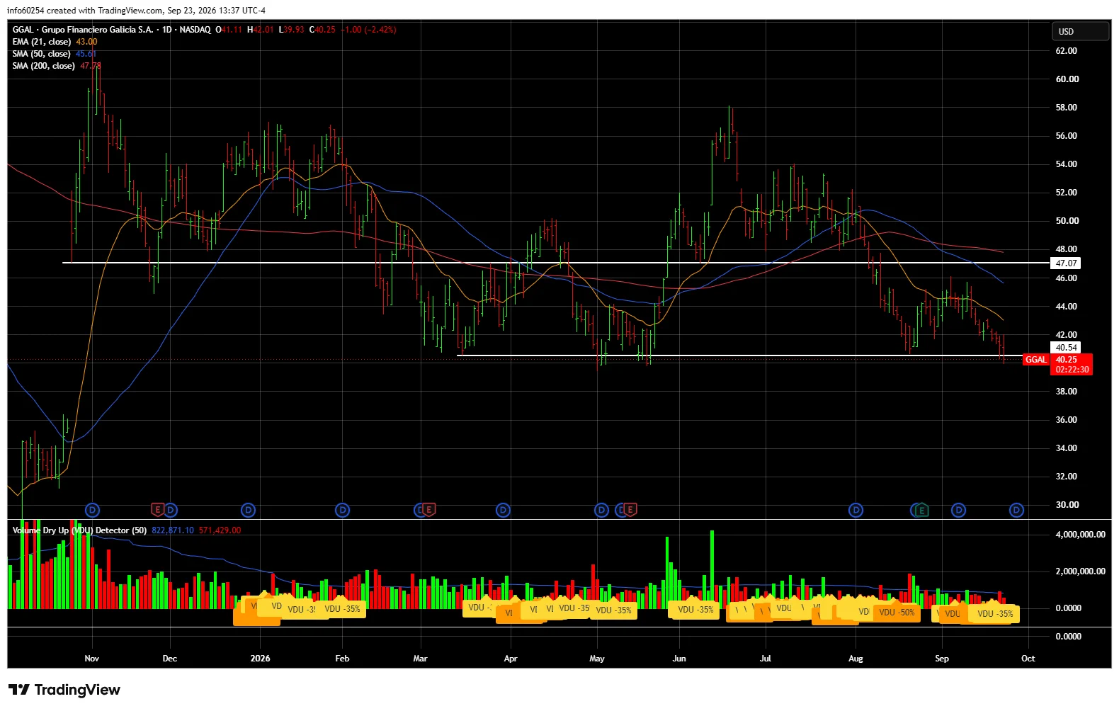This screenshot has width=1119, height=711.
Task: Click the Nov label on time axis
Action: click(x=92, y=659)
